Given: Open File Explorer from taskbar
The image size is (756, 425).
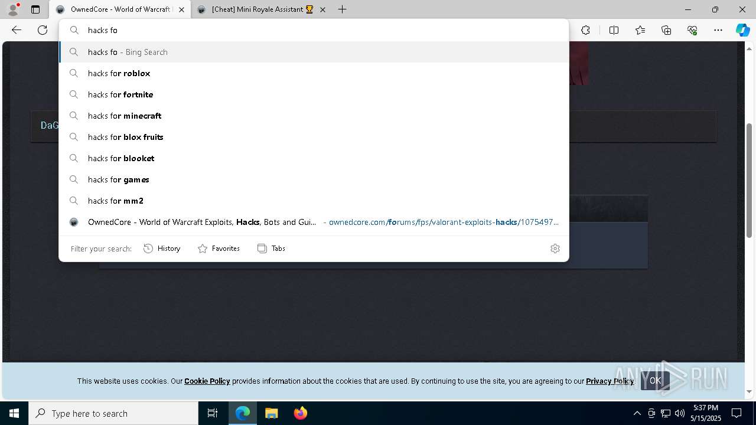Looking at the screenshot, I should [x=271, y=413].
